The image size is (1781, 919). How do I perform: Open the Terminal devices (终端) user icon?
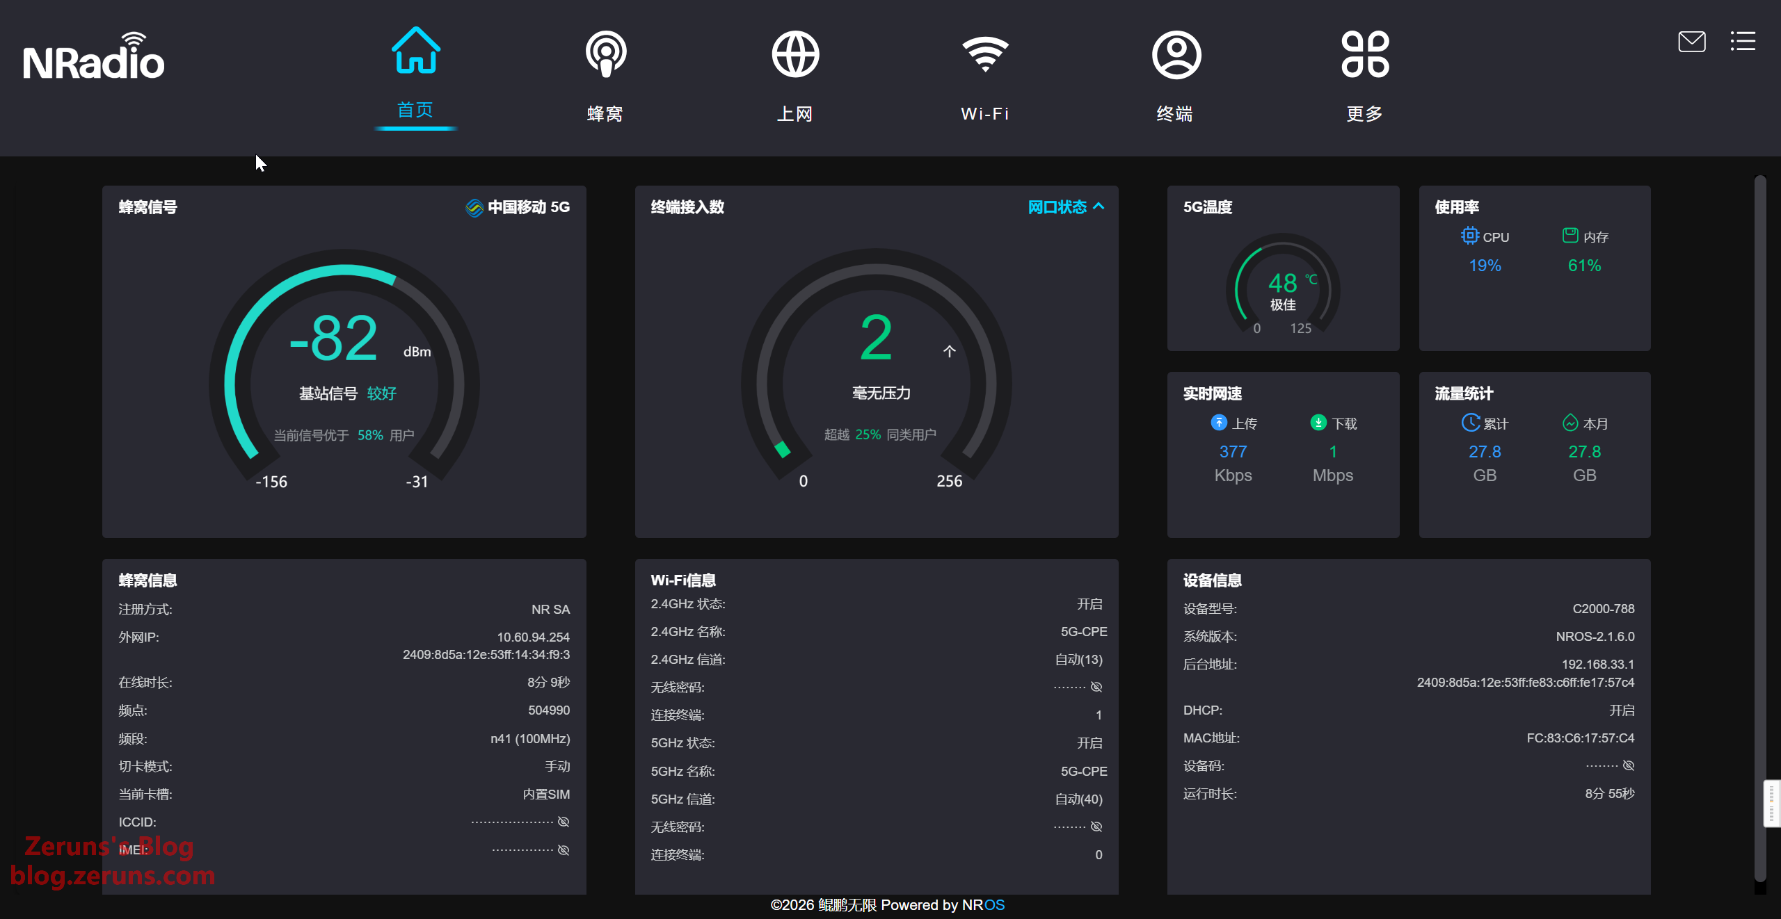[x=1176, y=54]
